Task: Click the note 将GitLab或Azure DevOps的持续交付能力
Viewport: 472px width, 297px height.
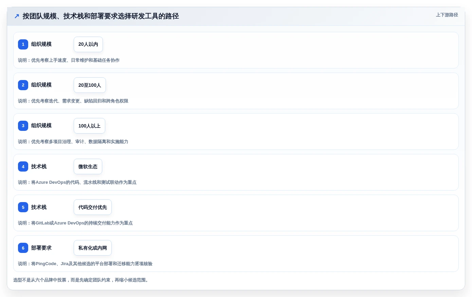Action: tap(75, 223)
